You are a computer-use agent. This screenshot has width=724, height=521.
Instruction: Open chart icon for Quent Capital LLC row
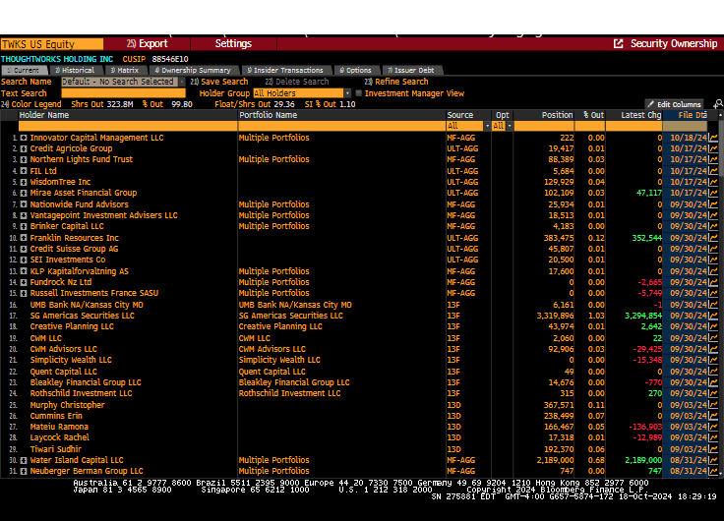tap(713, 372)
